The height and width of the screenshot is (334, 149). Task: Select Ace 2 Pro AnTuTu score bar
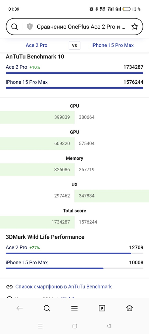(x=74, y=73)
